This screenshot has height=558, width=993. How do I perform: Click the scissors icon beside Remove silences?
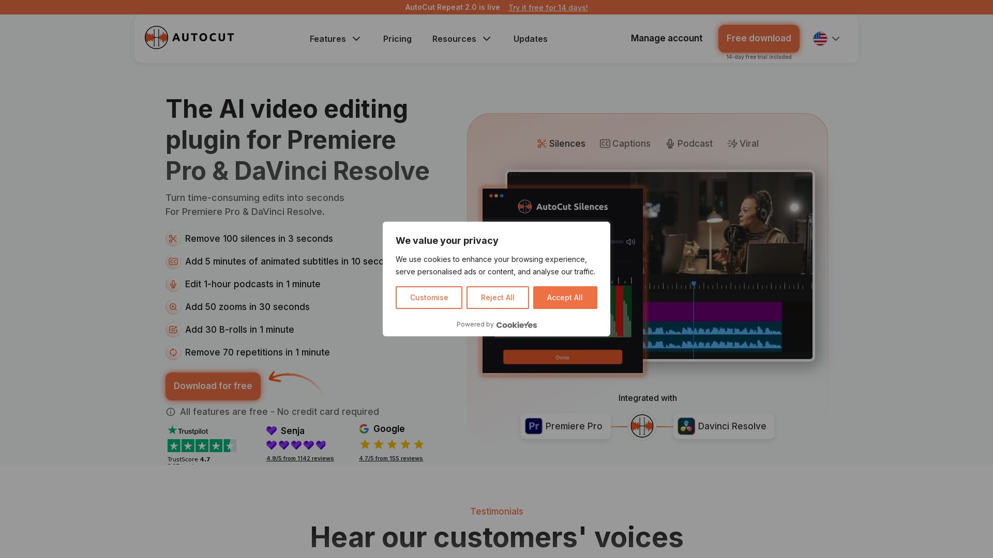173,239
